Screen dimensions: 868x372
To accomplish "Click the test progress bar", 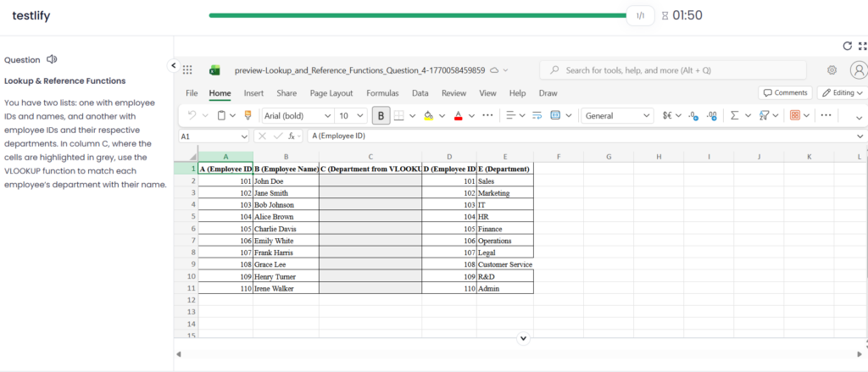I will pos(419,15).
